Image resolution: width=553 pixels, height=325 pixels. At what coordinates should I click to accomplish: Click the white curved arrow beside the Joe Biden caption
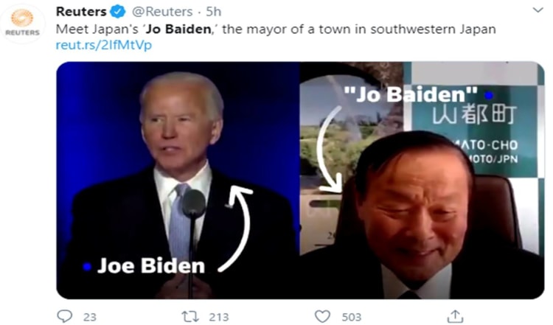236,228
